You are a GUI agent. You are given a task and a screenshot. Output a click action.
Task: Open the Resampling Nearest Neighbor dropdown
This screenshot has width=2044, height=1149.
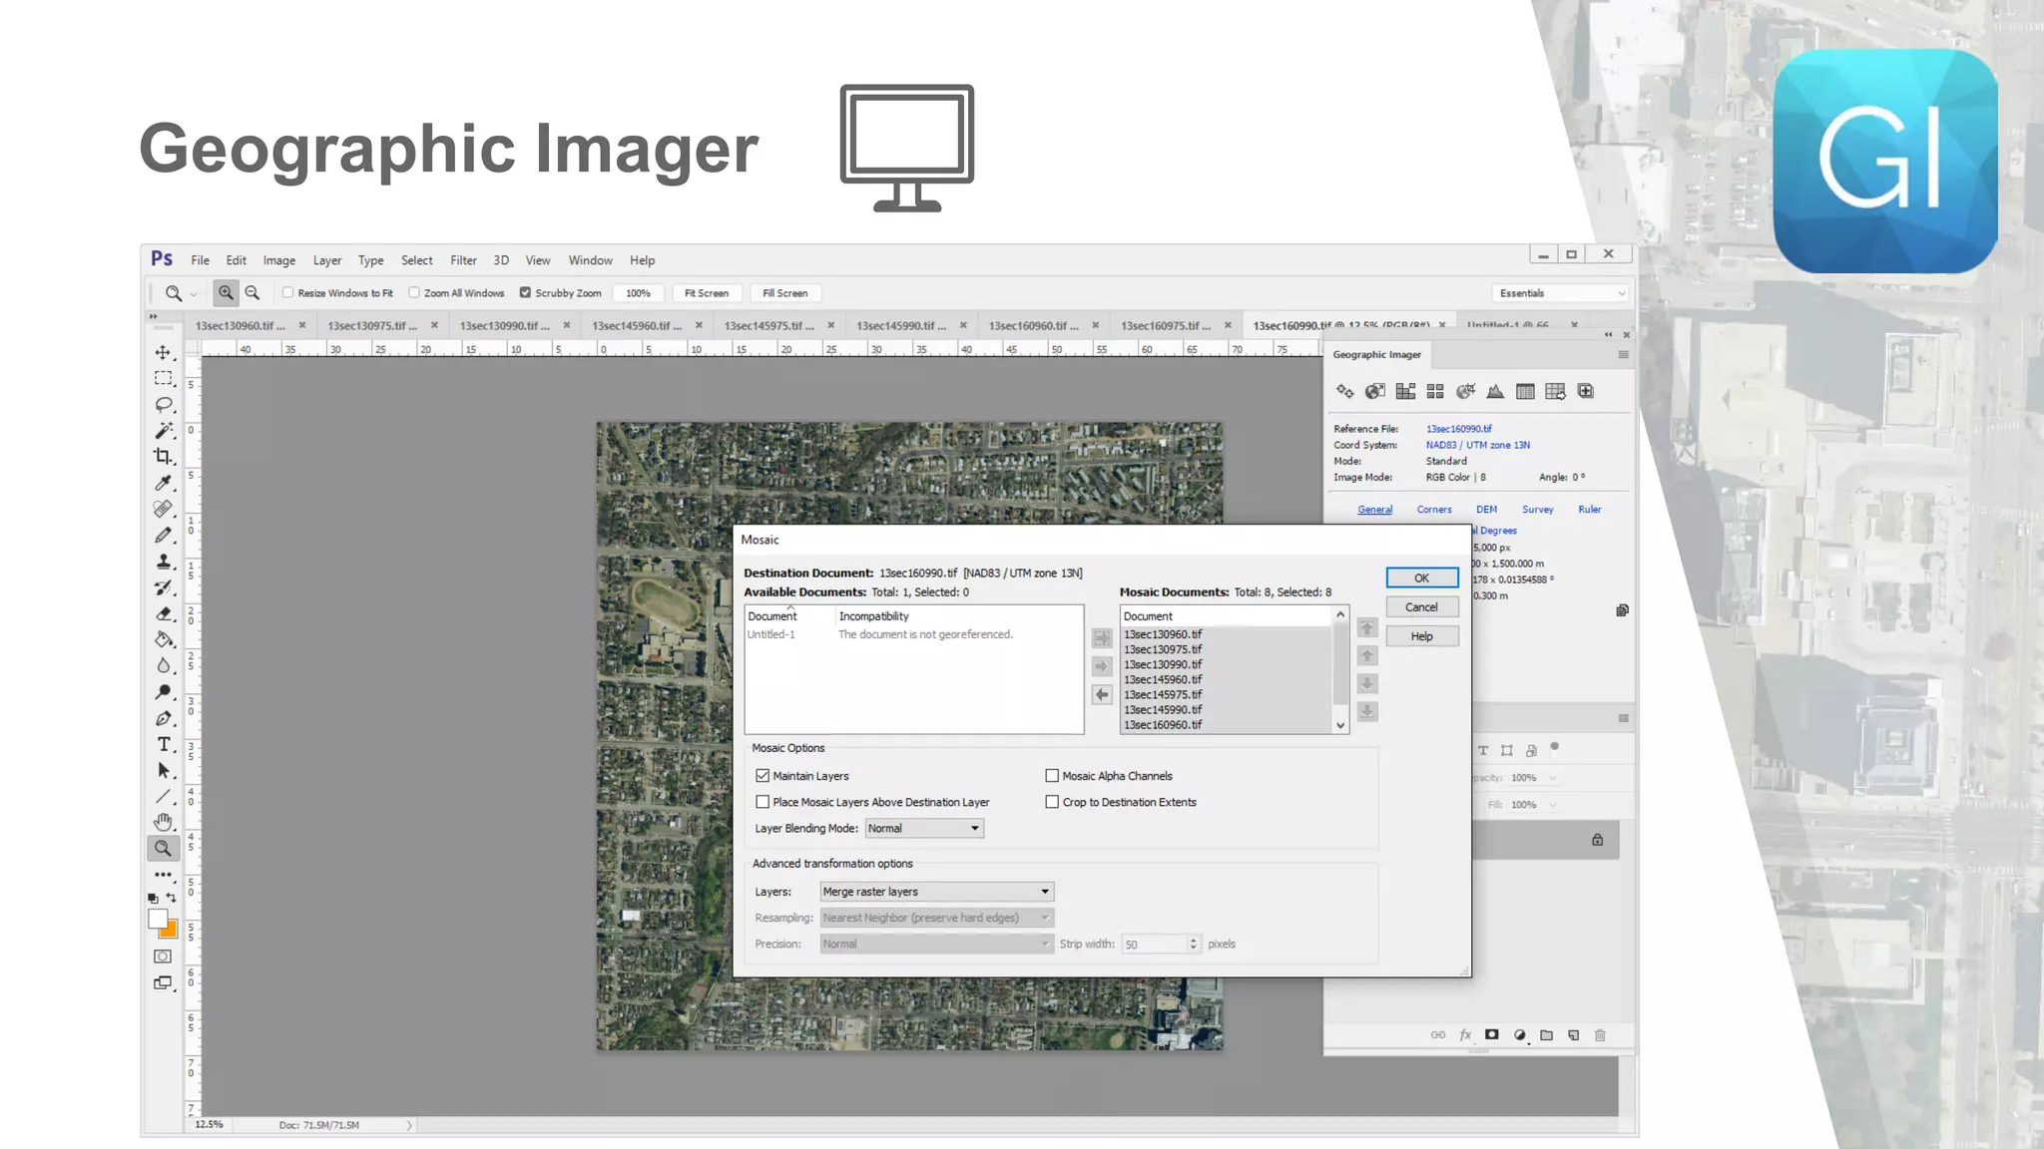936,918
